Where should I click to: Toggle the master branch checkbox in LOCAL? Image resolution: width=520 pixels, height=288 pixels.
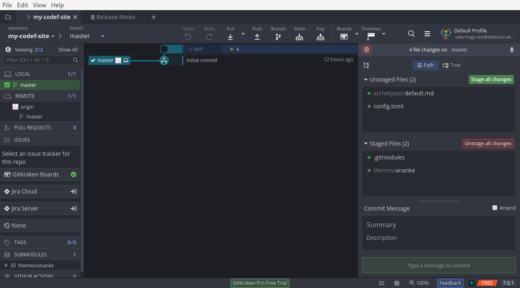pyautogui.click(x=7, y=85)
